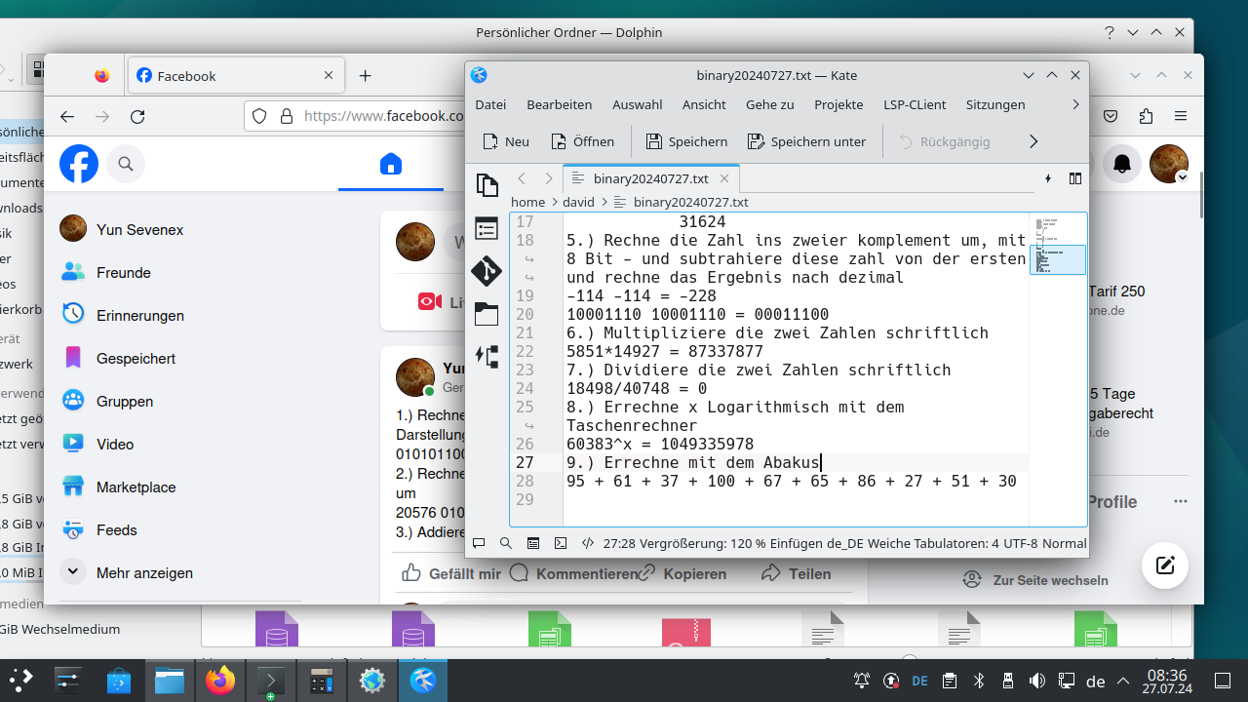This screenshot has width=1248, height=702.
Task: Open the Facebook notifications bell
Action: coord(1122,164)
